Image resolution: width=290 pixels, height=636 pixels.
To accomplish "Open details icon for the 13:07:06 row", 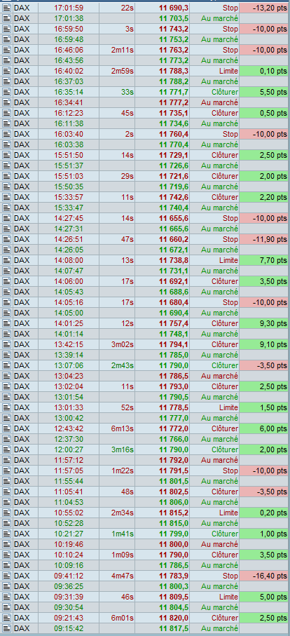I will coord(6,365).
